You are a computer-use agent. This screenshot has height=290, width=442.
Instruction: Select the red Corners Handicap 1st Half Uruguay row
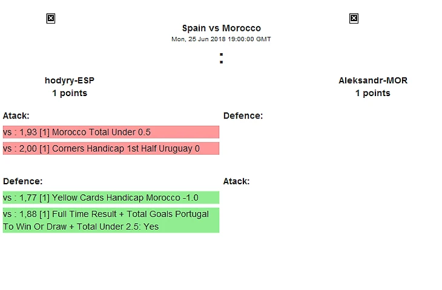tap(111, 149)
